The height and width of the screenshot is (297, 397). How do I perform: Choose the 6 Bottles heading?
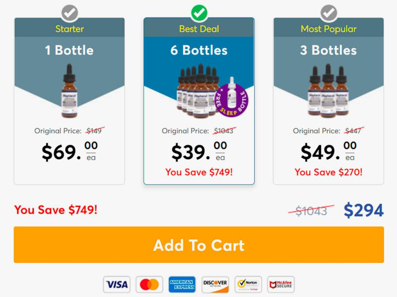[x=199, y=50]
